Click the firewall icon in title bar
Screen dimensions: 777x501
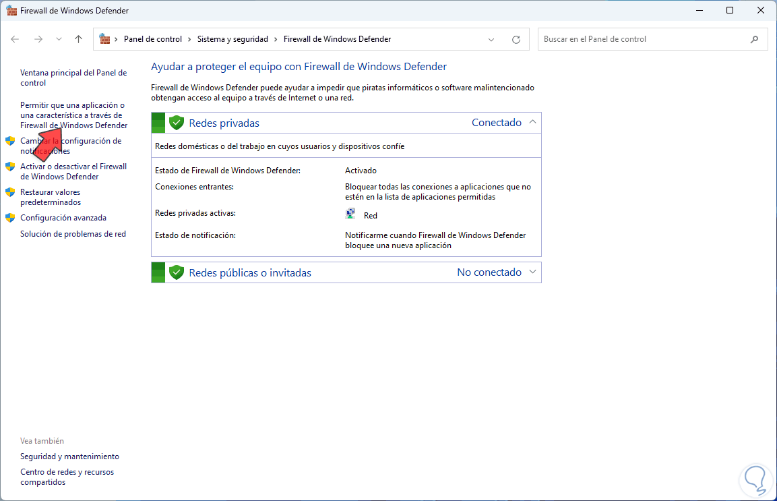[x=11, y=10]
